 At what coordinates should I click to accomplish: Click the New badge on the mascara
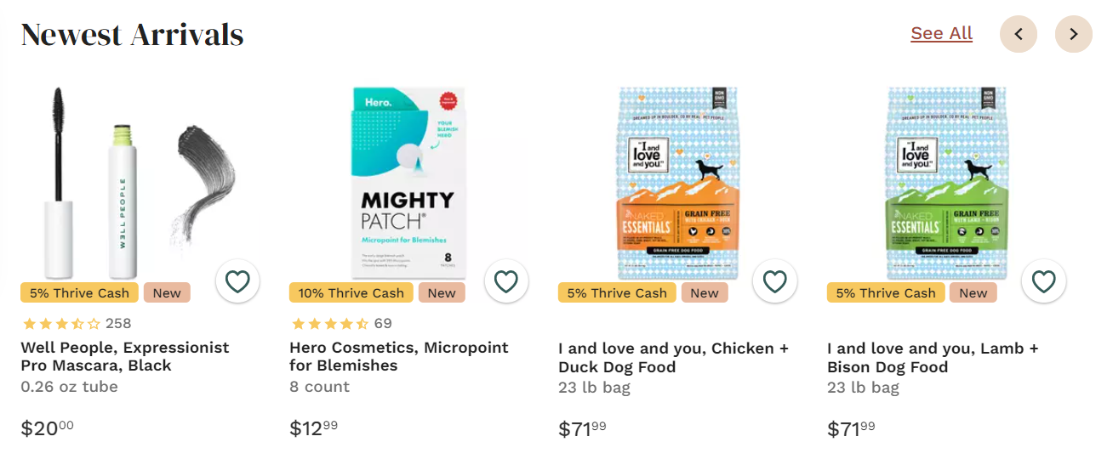(167, 293)
